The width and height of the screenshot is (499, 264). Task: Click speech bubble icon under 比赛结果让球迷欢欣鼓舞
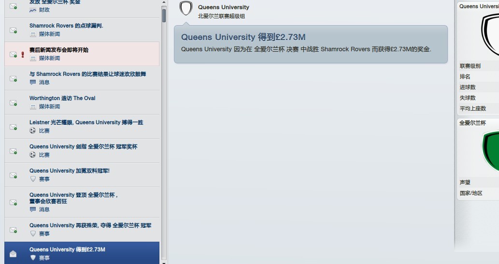(33, 82)
